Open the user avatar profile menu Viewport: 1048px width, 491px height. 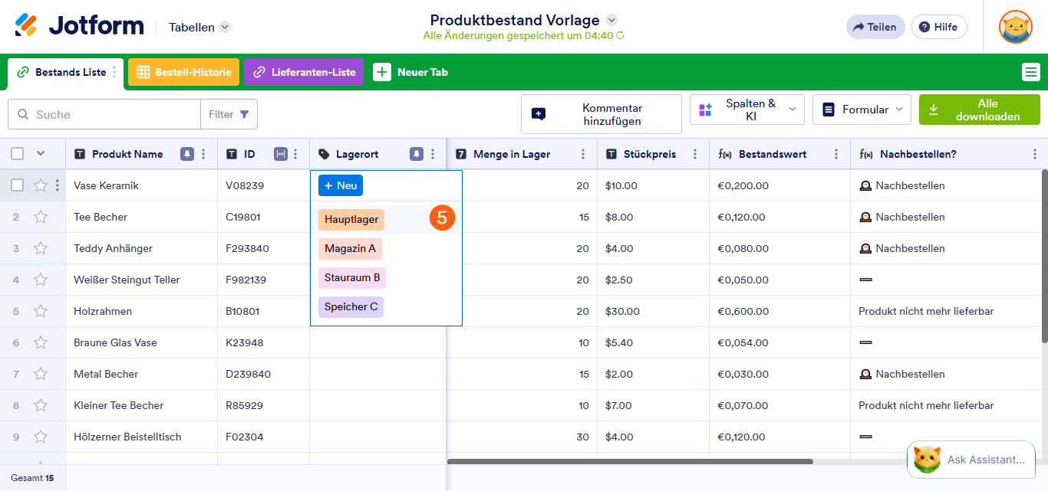click(1015, 27)
